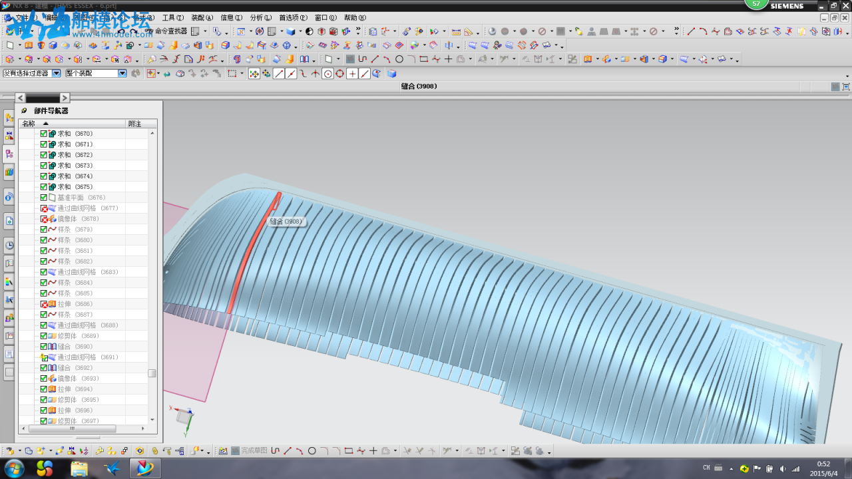The image size is (852, 479).
Task: Click the blue cube icon in selection bar
Action: pos(392,74)
